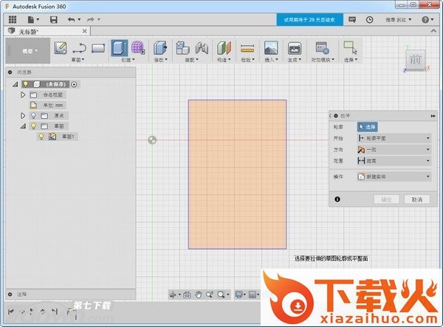Click the Create Form purple sphere icon
The image size is (443, 327).
(x=137, y=48)
